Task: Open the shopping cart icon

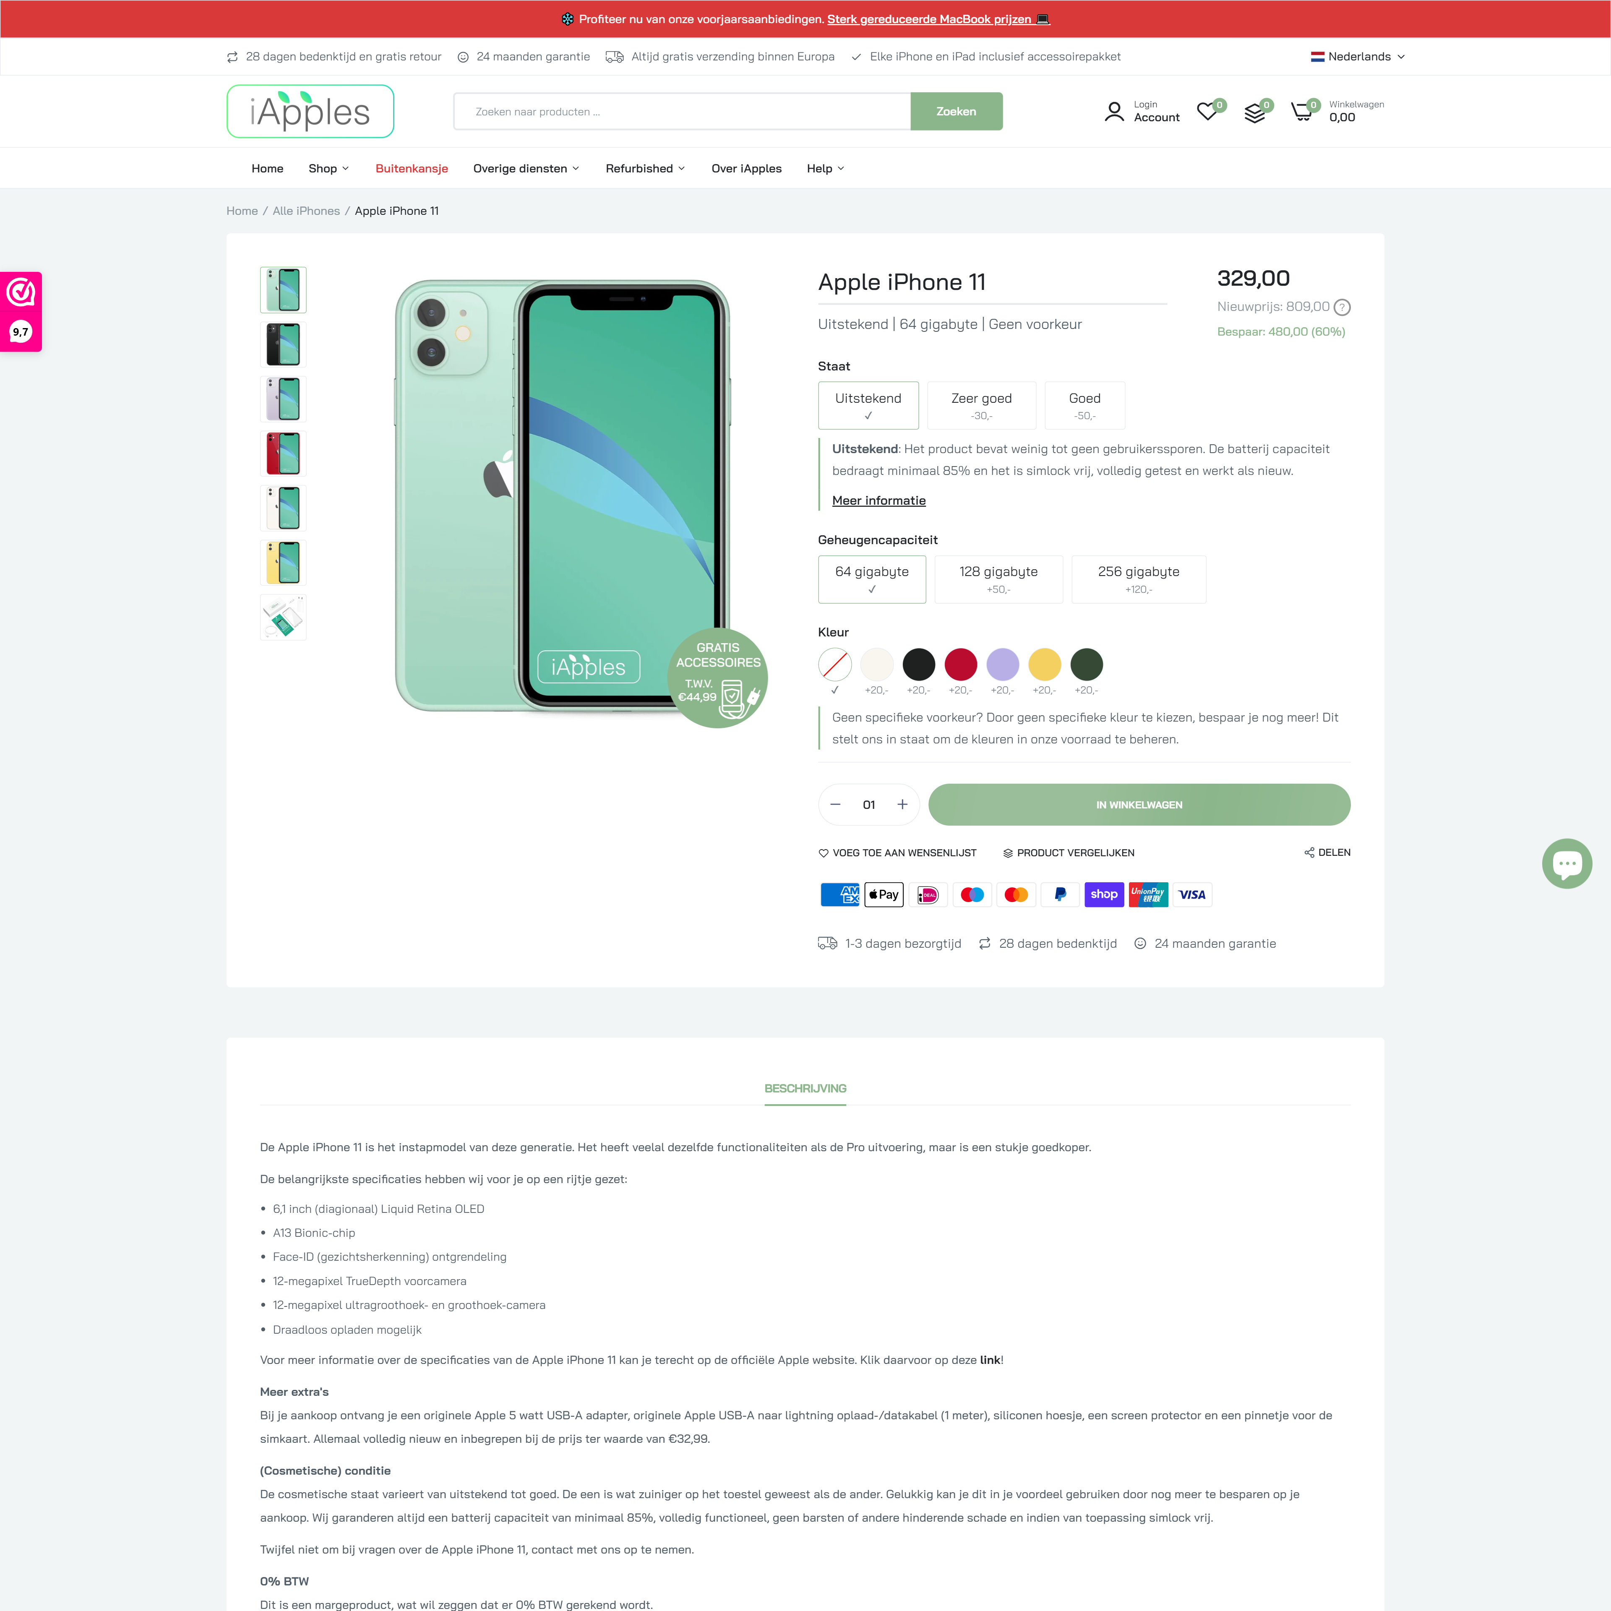Action: pyautogui.click(x=1302, y=112)
